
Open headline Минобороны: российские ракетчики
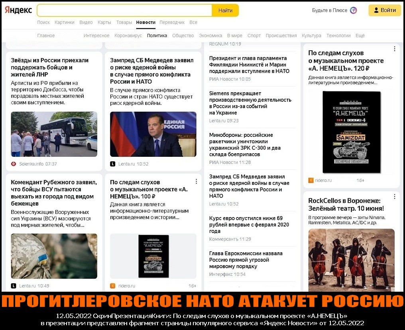coord(245,144)
